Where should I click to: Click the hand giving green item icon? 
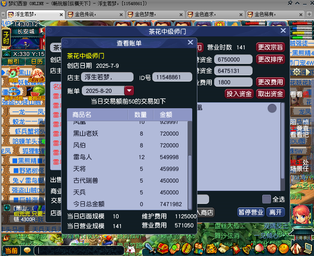point(175,249)
